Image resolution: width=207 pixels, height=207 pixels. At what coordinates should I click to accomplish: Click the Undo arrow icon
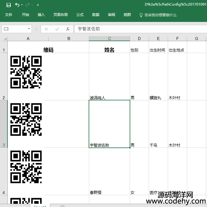click(x=17, y=5)
